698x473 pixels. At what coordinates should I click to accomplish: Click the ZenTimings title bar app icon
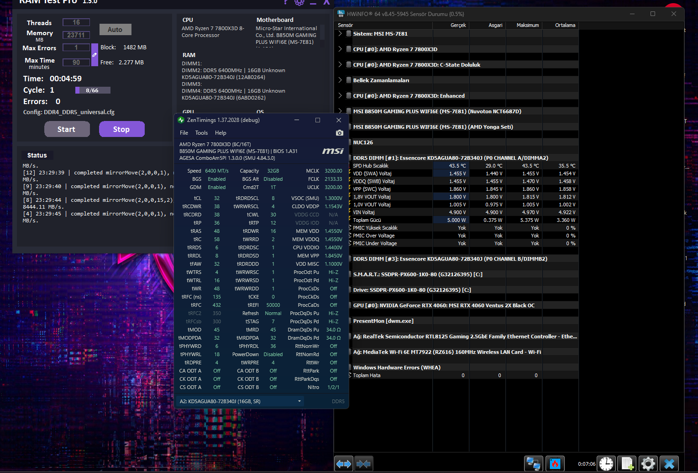point(181,120)
